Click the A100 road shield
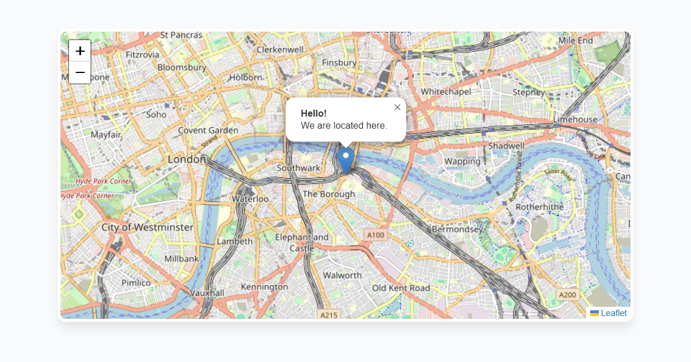Viewport: 691px width, 362px height. (375, 235)
